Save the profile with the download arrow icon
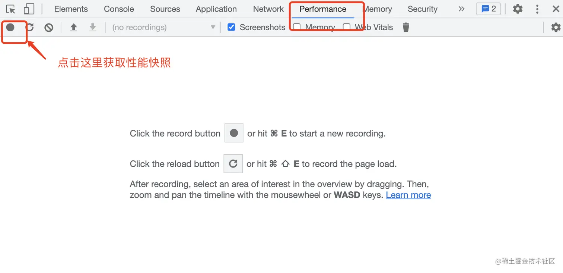 tap(93, 27)
